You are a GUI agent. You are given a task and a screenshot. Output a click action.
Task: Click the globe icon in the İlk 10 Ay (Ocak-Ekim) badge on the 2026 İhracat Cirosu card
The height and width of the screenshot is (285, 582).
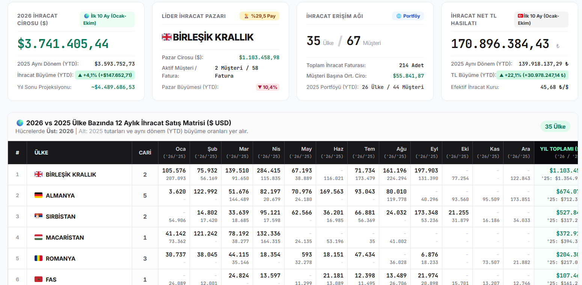click(87, 16)
